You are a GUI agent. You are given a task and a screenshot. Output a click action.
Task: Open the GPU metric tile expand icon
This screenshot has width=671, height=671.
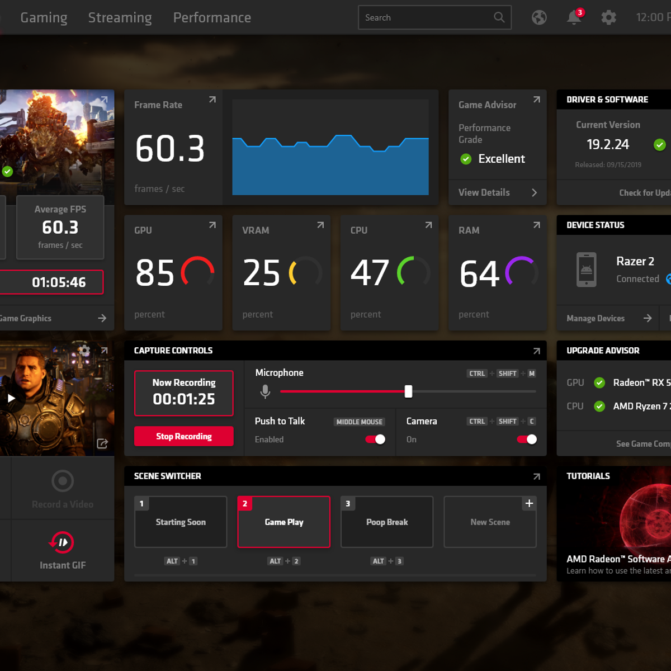(x=212, y=225)
